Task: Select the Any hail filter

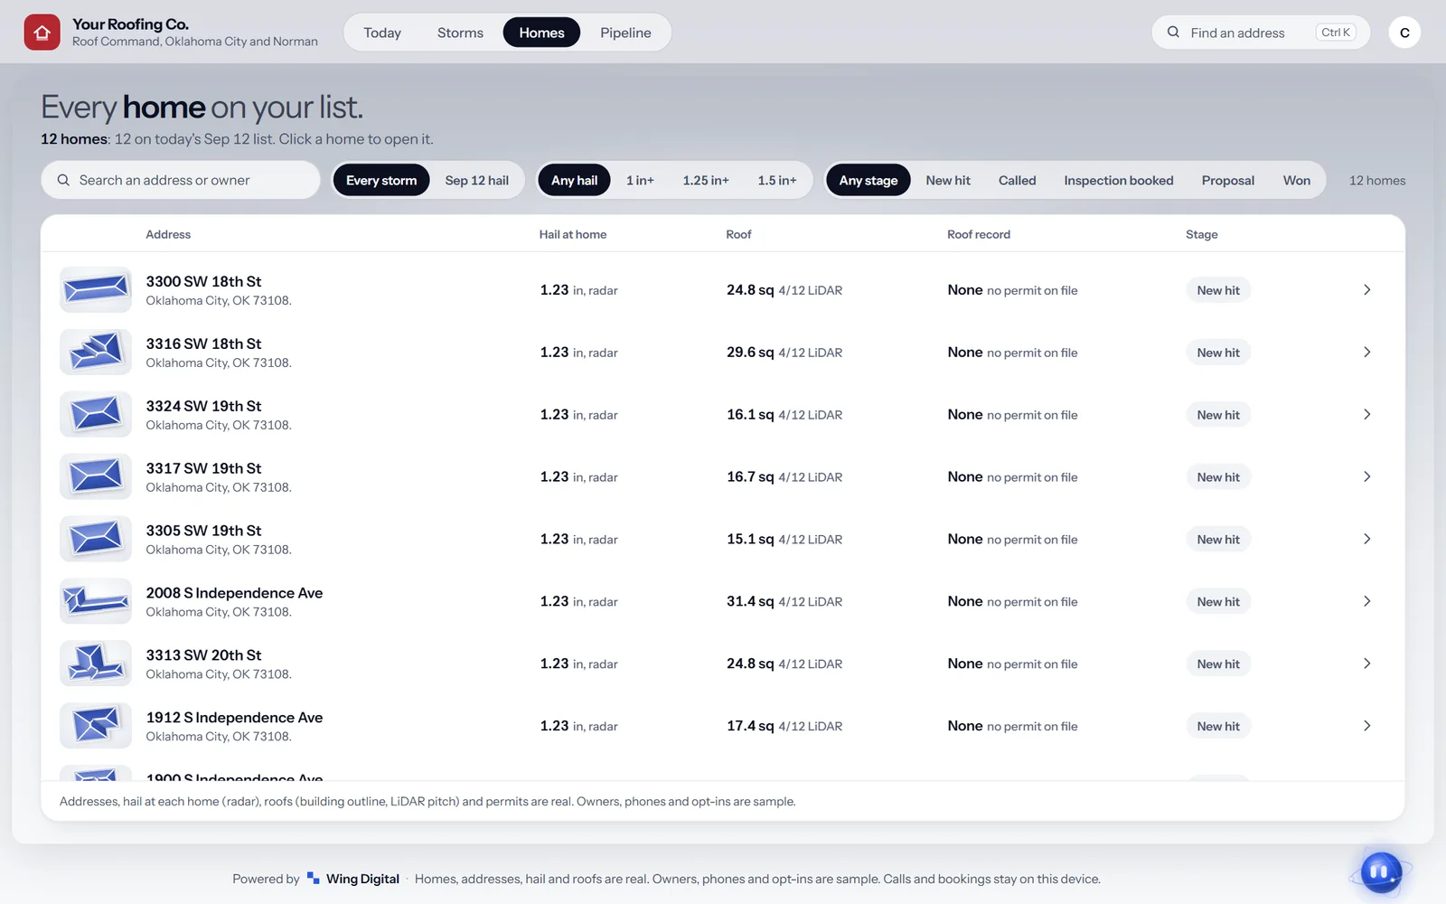Action: click(x=574, y=180)
